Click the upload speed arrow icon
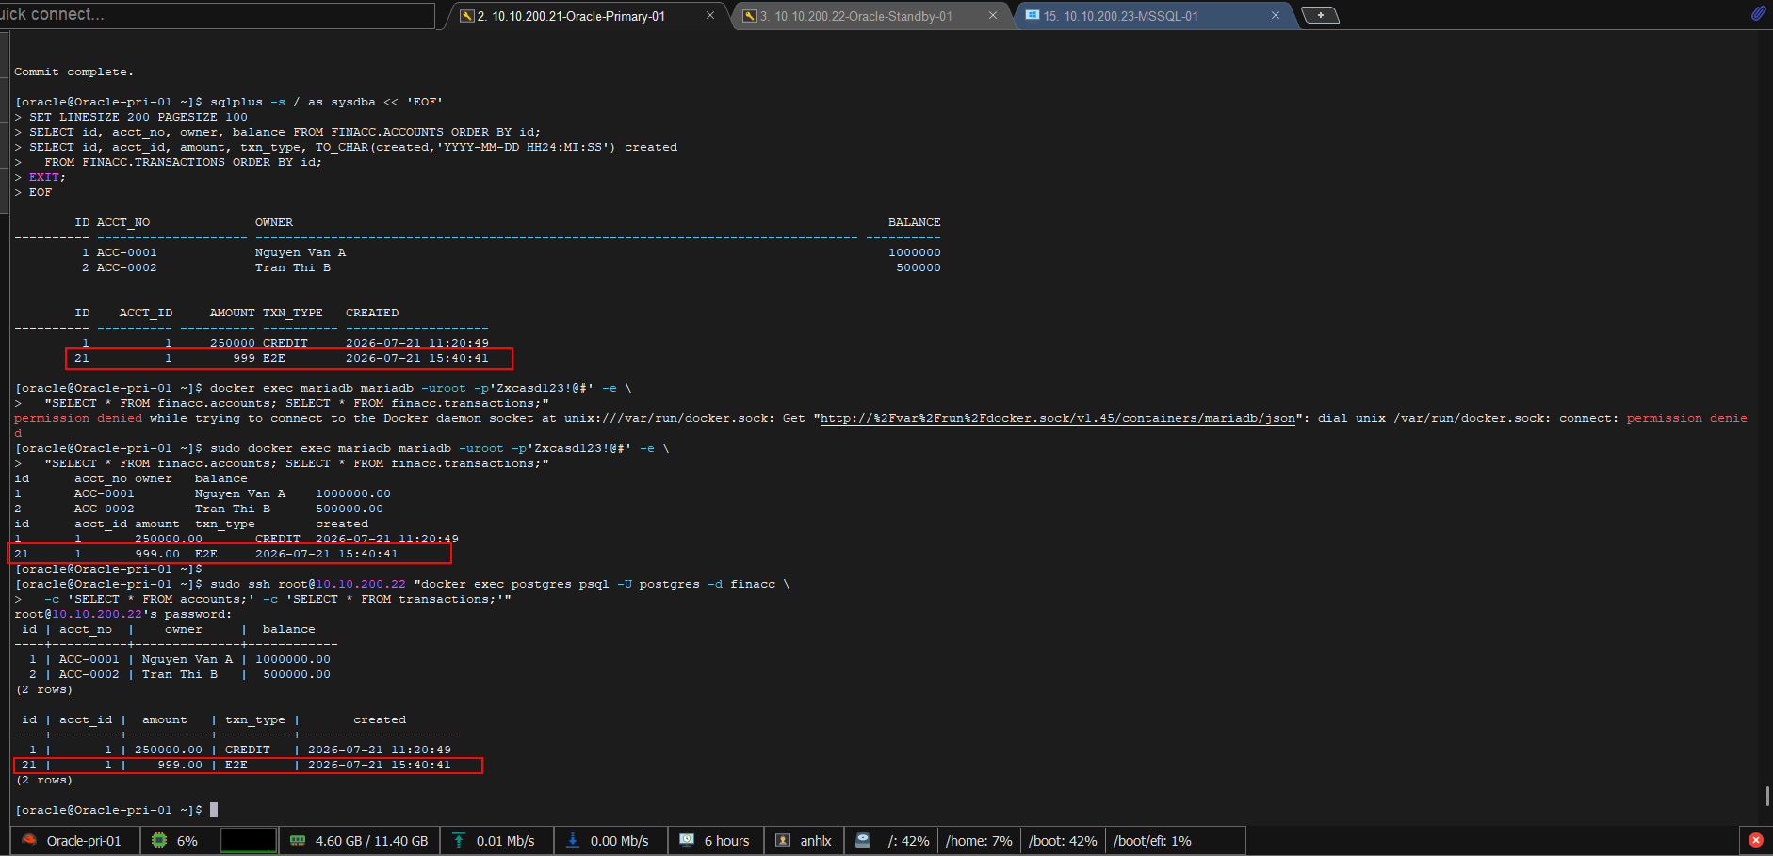This screenshot has width=1773, height=856. [x=459, y=840]
